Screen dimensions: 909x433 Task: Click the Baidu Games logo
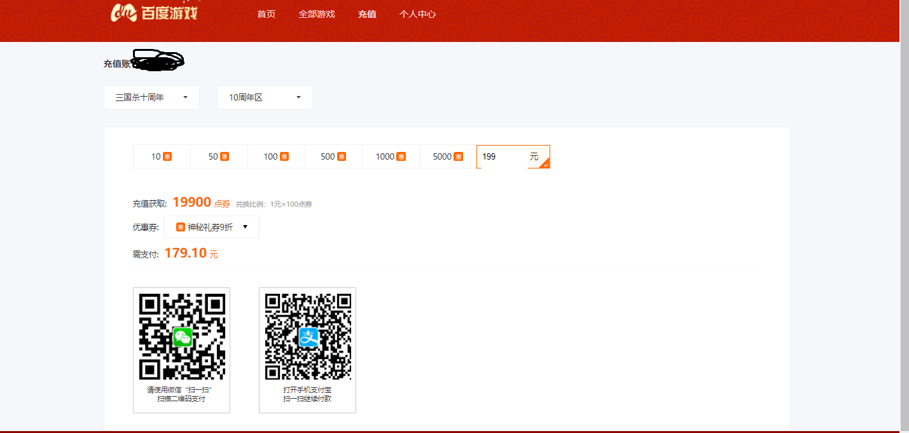pos(153,12)
